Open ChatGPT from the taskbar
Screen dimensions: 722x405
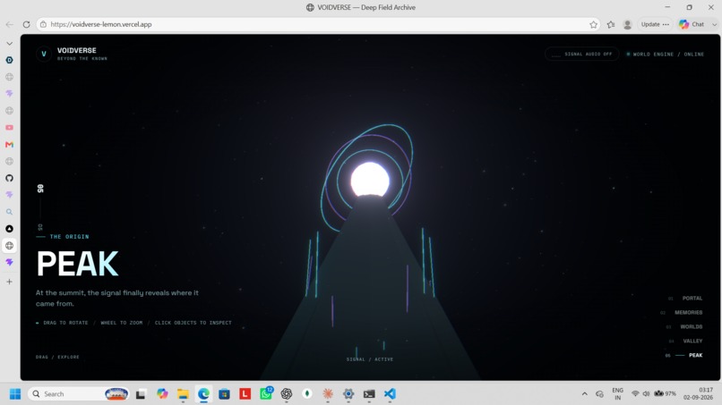287,394
